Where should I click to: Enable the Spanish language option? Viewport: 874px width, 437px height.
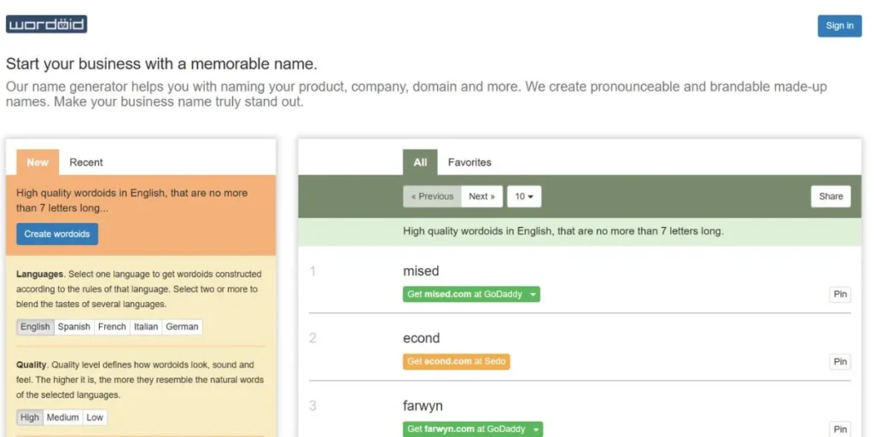coord(74,327)
